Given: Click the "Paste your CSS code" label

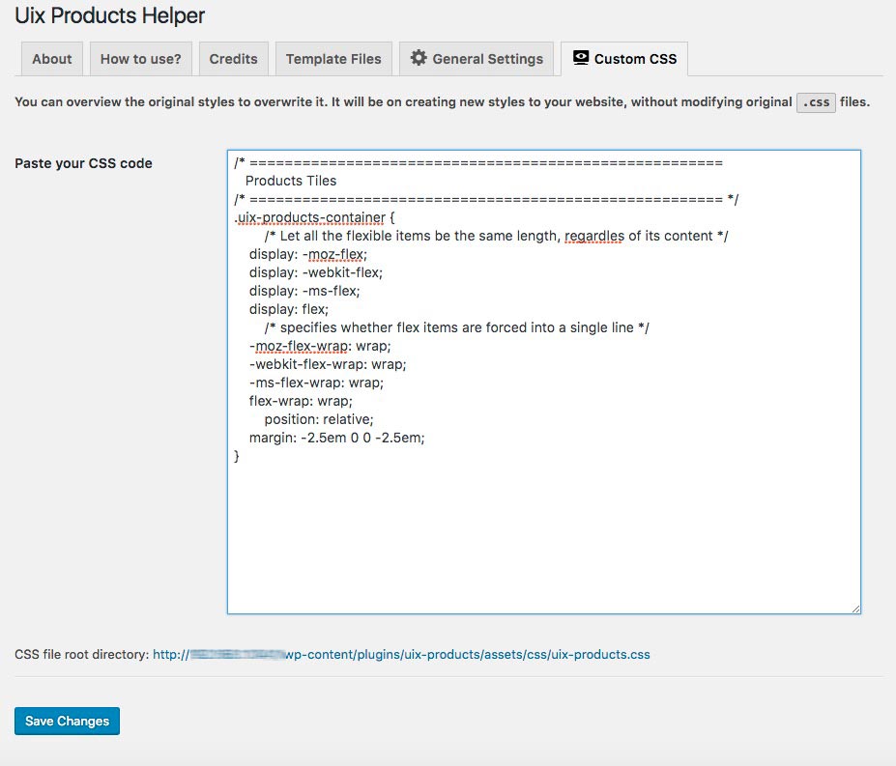Looking at the screenshot, I should click(x=84, y=163).
